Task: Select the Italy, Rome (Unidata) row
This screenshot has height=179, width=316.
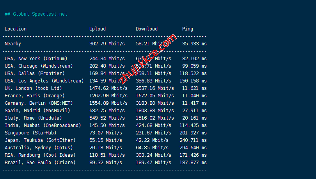Action: click(33, 118)
